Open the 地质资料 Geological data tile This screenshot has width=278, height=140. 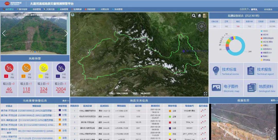coord(260,88)
